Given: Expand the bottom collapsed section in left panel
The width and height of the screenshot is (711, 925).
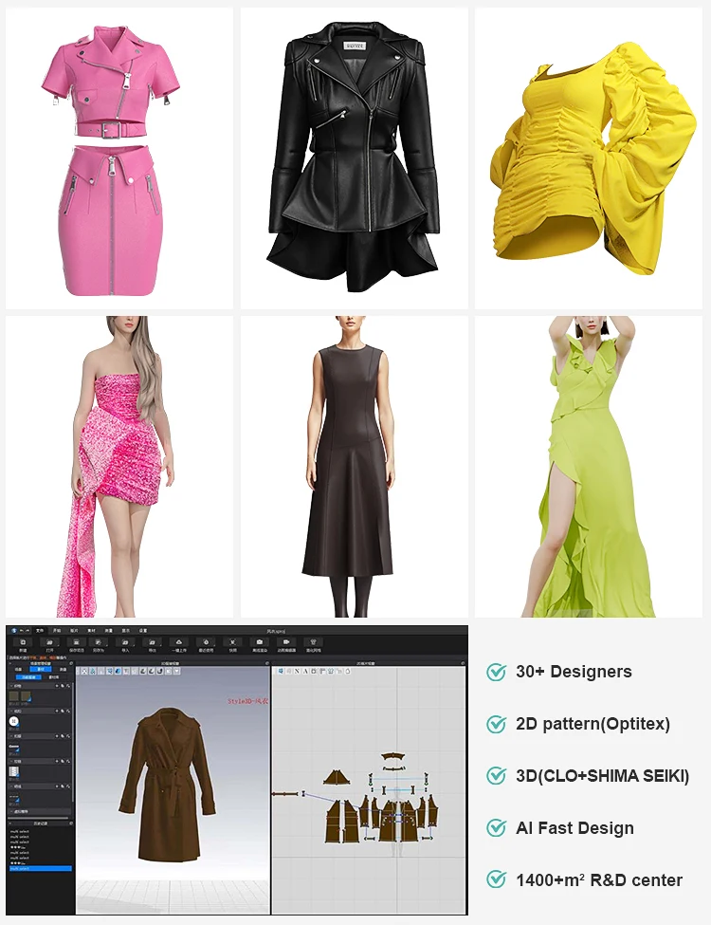Looking at the screenshot, I should click(11, 811).
